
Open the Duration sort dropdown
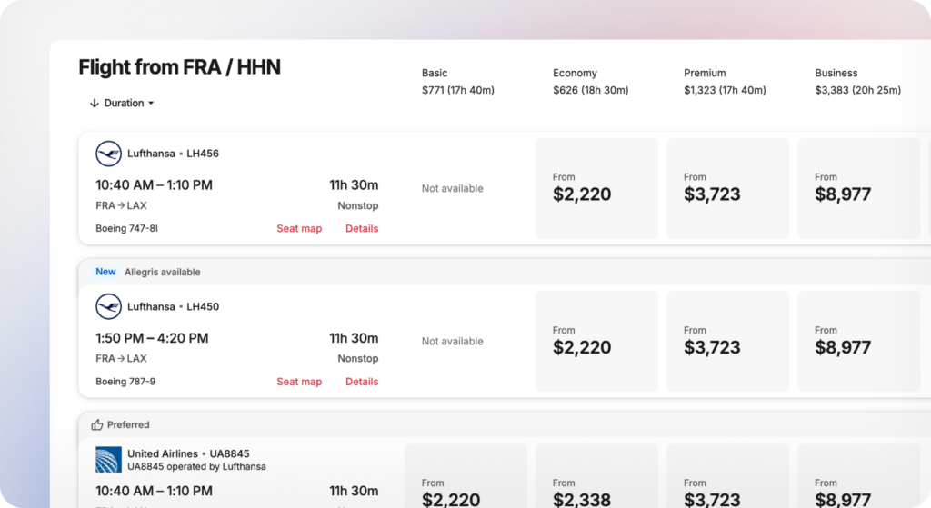pos(129,104)
